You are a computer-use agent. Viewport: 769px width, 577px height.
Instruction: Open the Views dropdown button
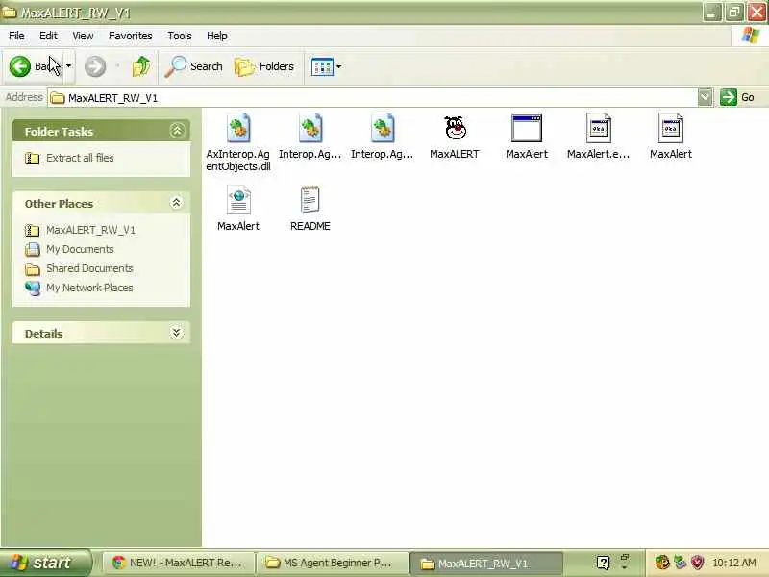(326, 66)
